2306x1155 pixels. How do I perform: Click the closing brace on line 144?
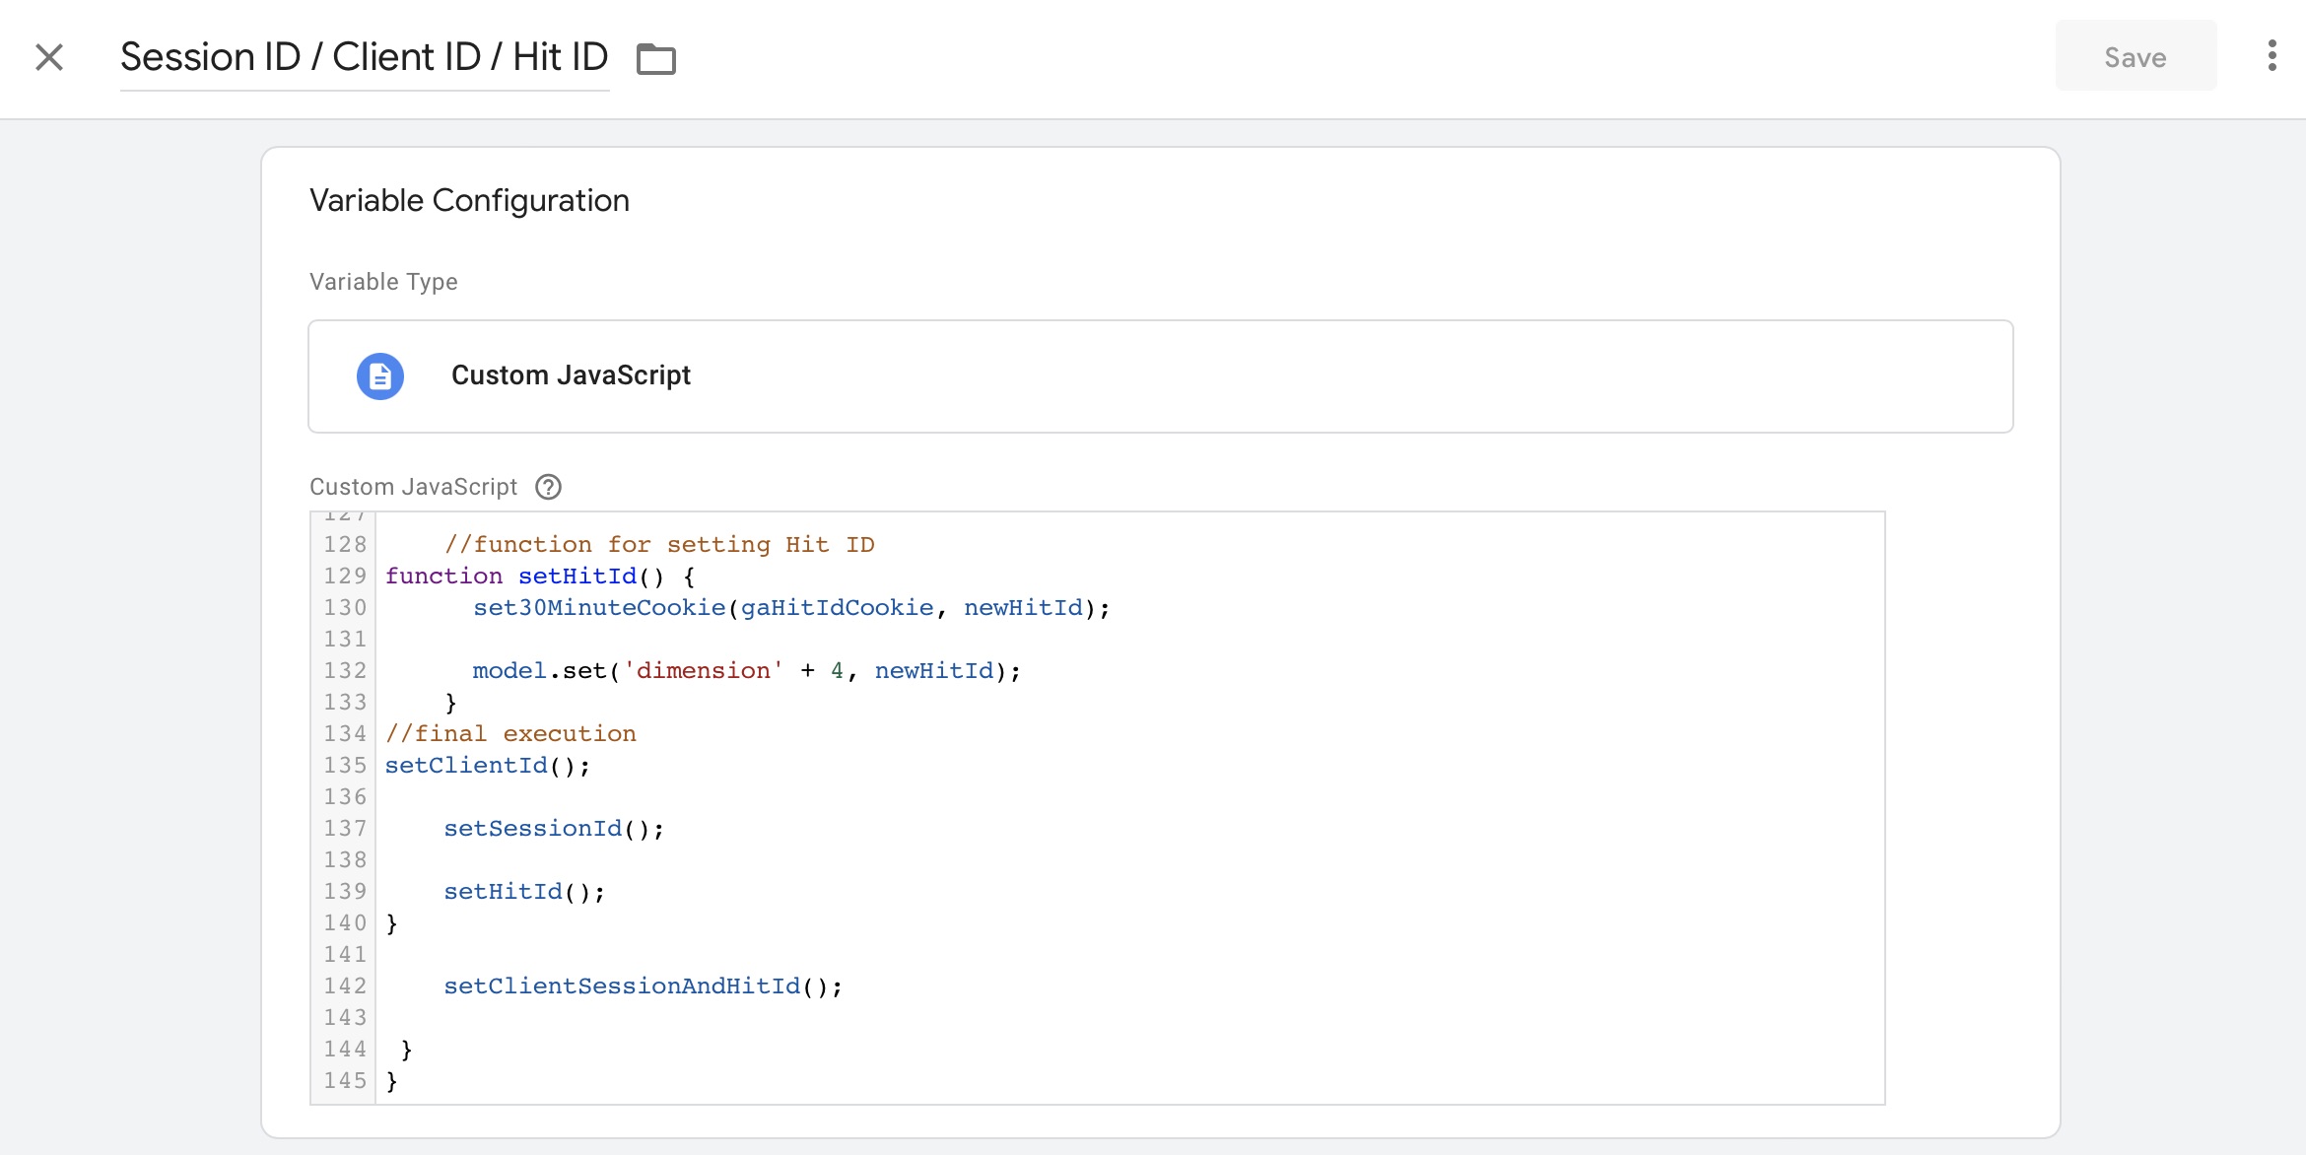(406, 1050)
